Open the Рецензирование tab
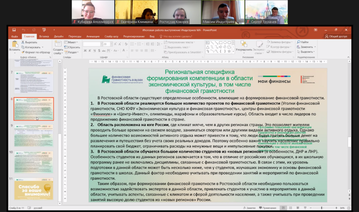The height and width of the screenshot is (212, 359). [134, 36]
